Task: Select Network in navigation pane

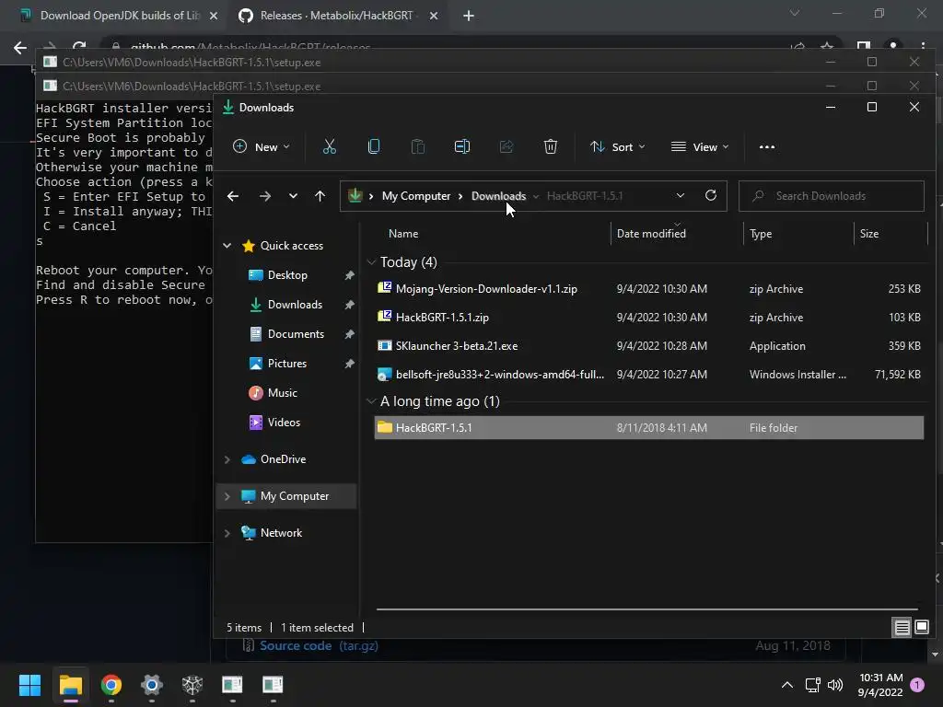Action: tap(281, 533)
